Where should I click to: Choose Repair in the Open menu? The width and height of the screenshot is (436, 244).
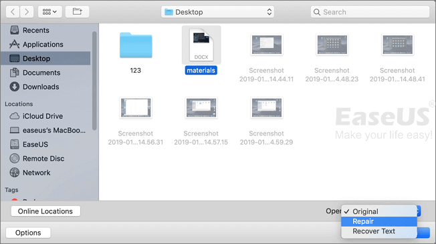pyautogui.click(x=379, y=221)
